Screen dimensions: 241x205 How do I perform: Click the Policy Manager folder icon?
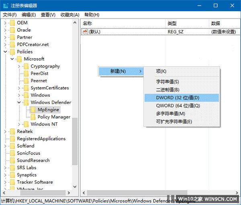coord(33,117)
